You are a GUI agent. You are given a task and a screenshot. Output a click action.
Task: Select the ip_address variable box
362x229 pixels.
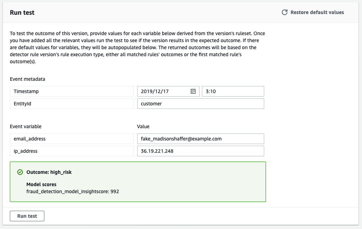click(x=71, y=151)
